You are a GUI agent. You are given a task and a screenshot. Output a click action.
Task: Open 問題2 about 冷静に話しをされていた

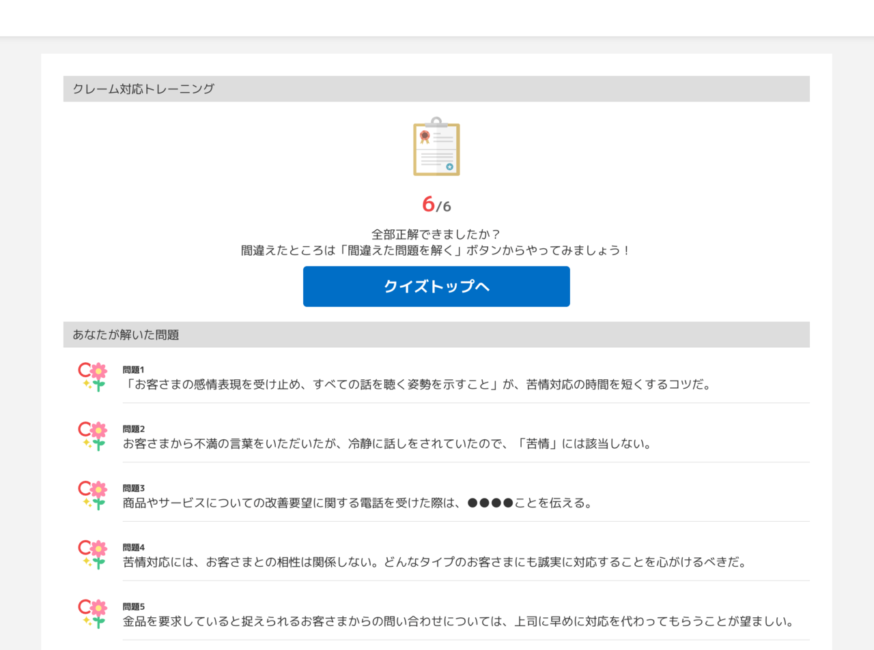[388, 444]
